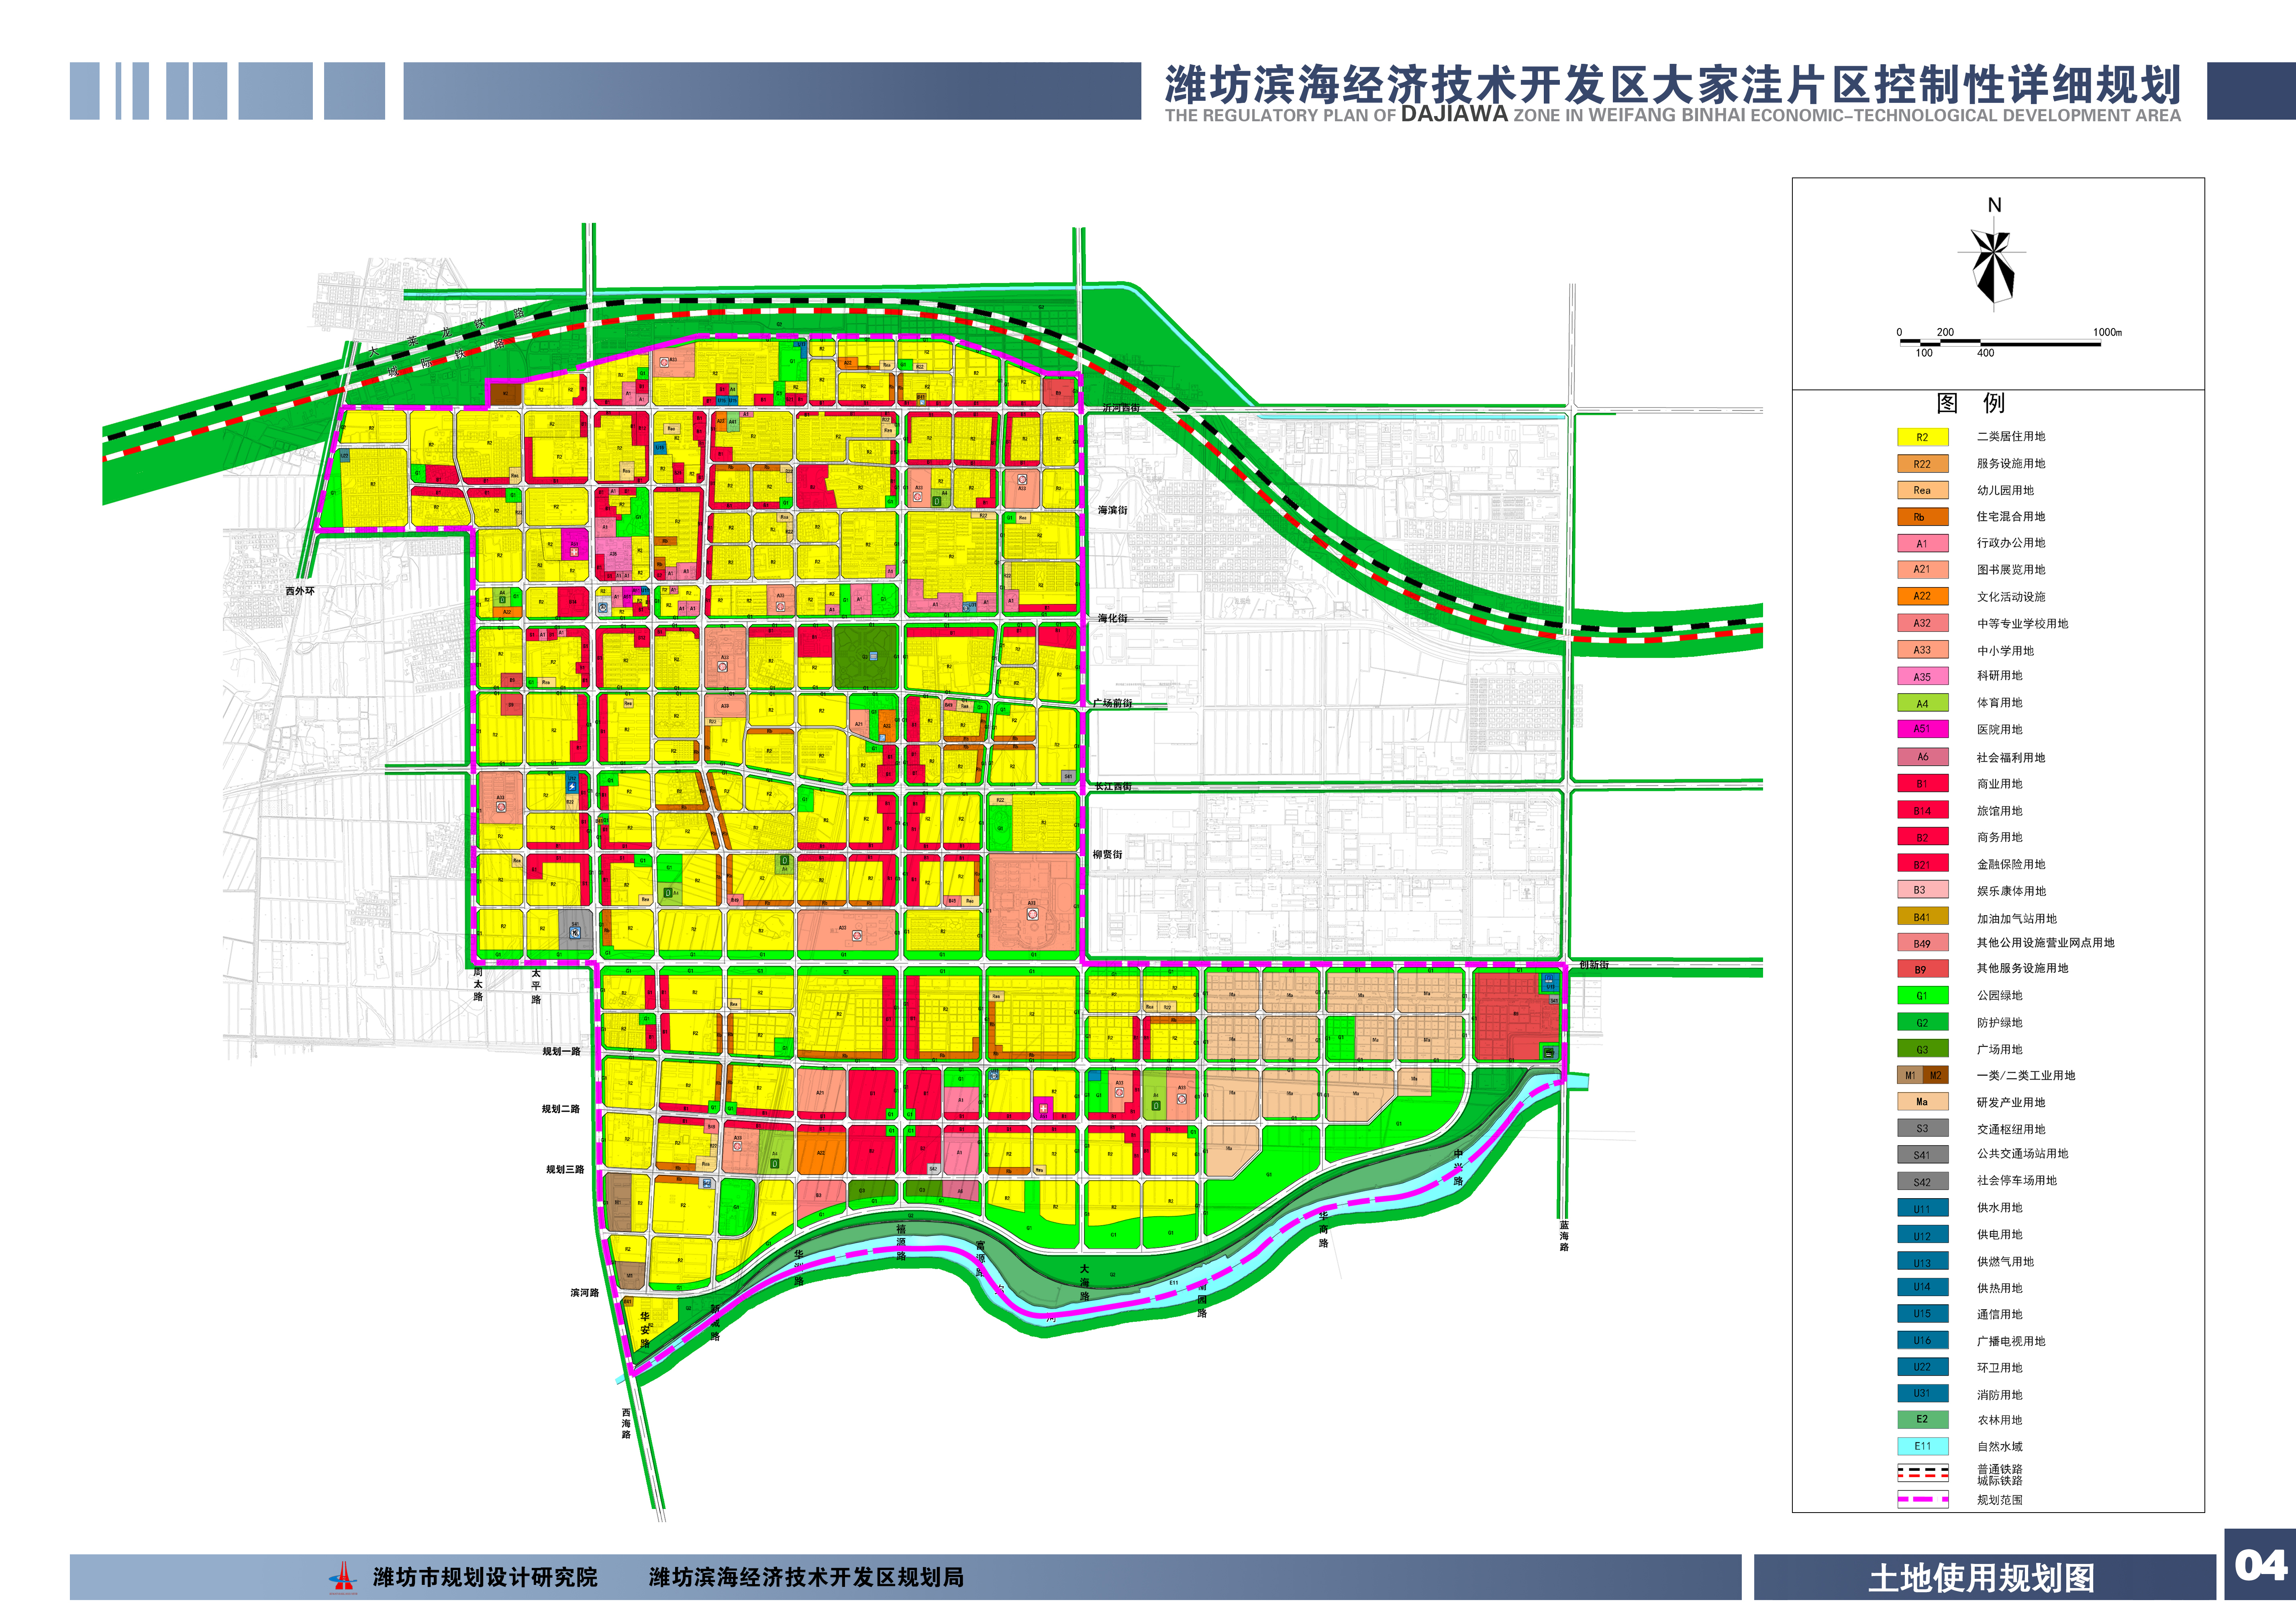This screenshot has width=2296, height=1623.
Task: Click the 西外环 road label
Action: point(300,591)
